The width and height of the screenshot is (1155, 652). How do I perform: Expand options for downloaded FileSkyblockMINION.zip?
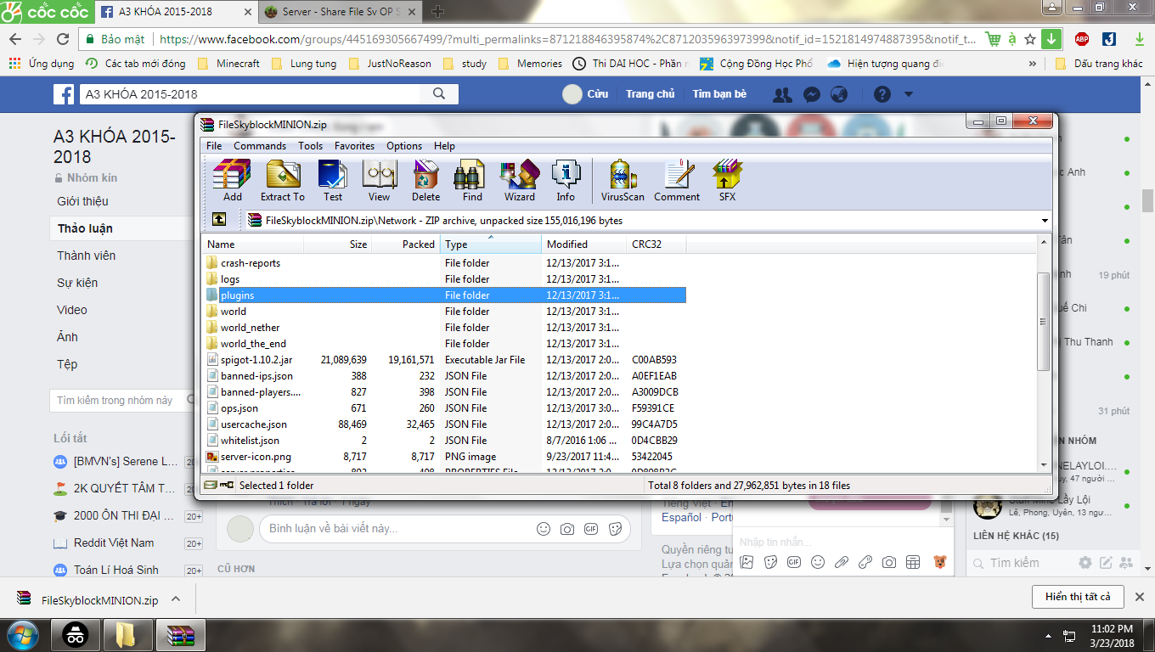[x=176, y=599]
